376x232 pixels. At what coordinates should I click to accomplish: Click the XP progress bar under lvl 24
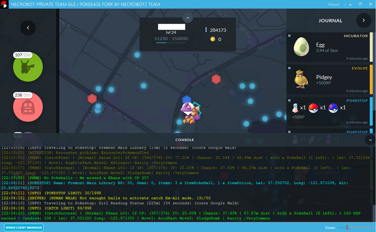171,43
